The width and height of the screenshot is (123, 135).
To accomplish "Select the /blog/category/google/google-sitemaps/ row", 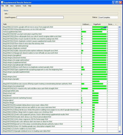I will coord(60,65).
